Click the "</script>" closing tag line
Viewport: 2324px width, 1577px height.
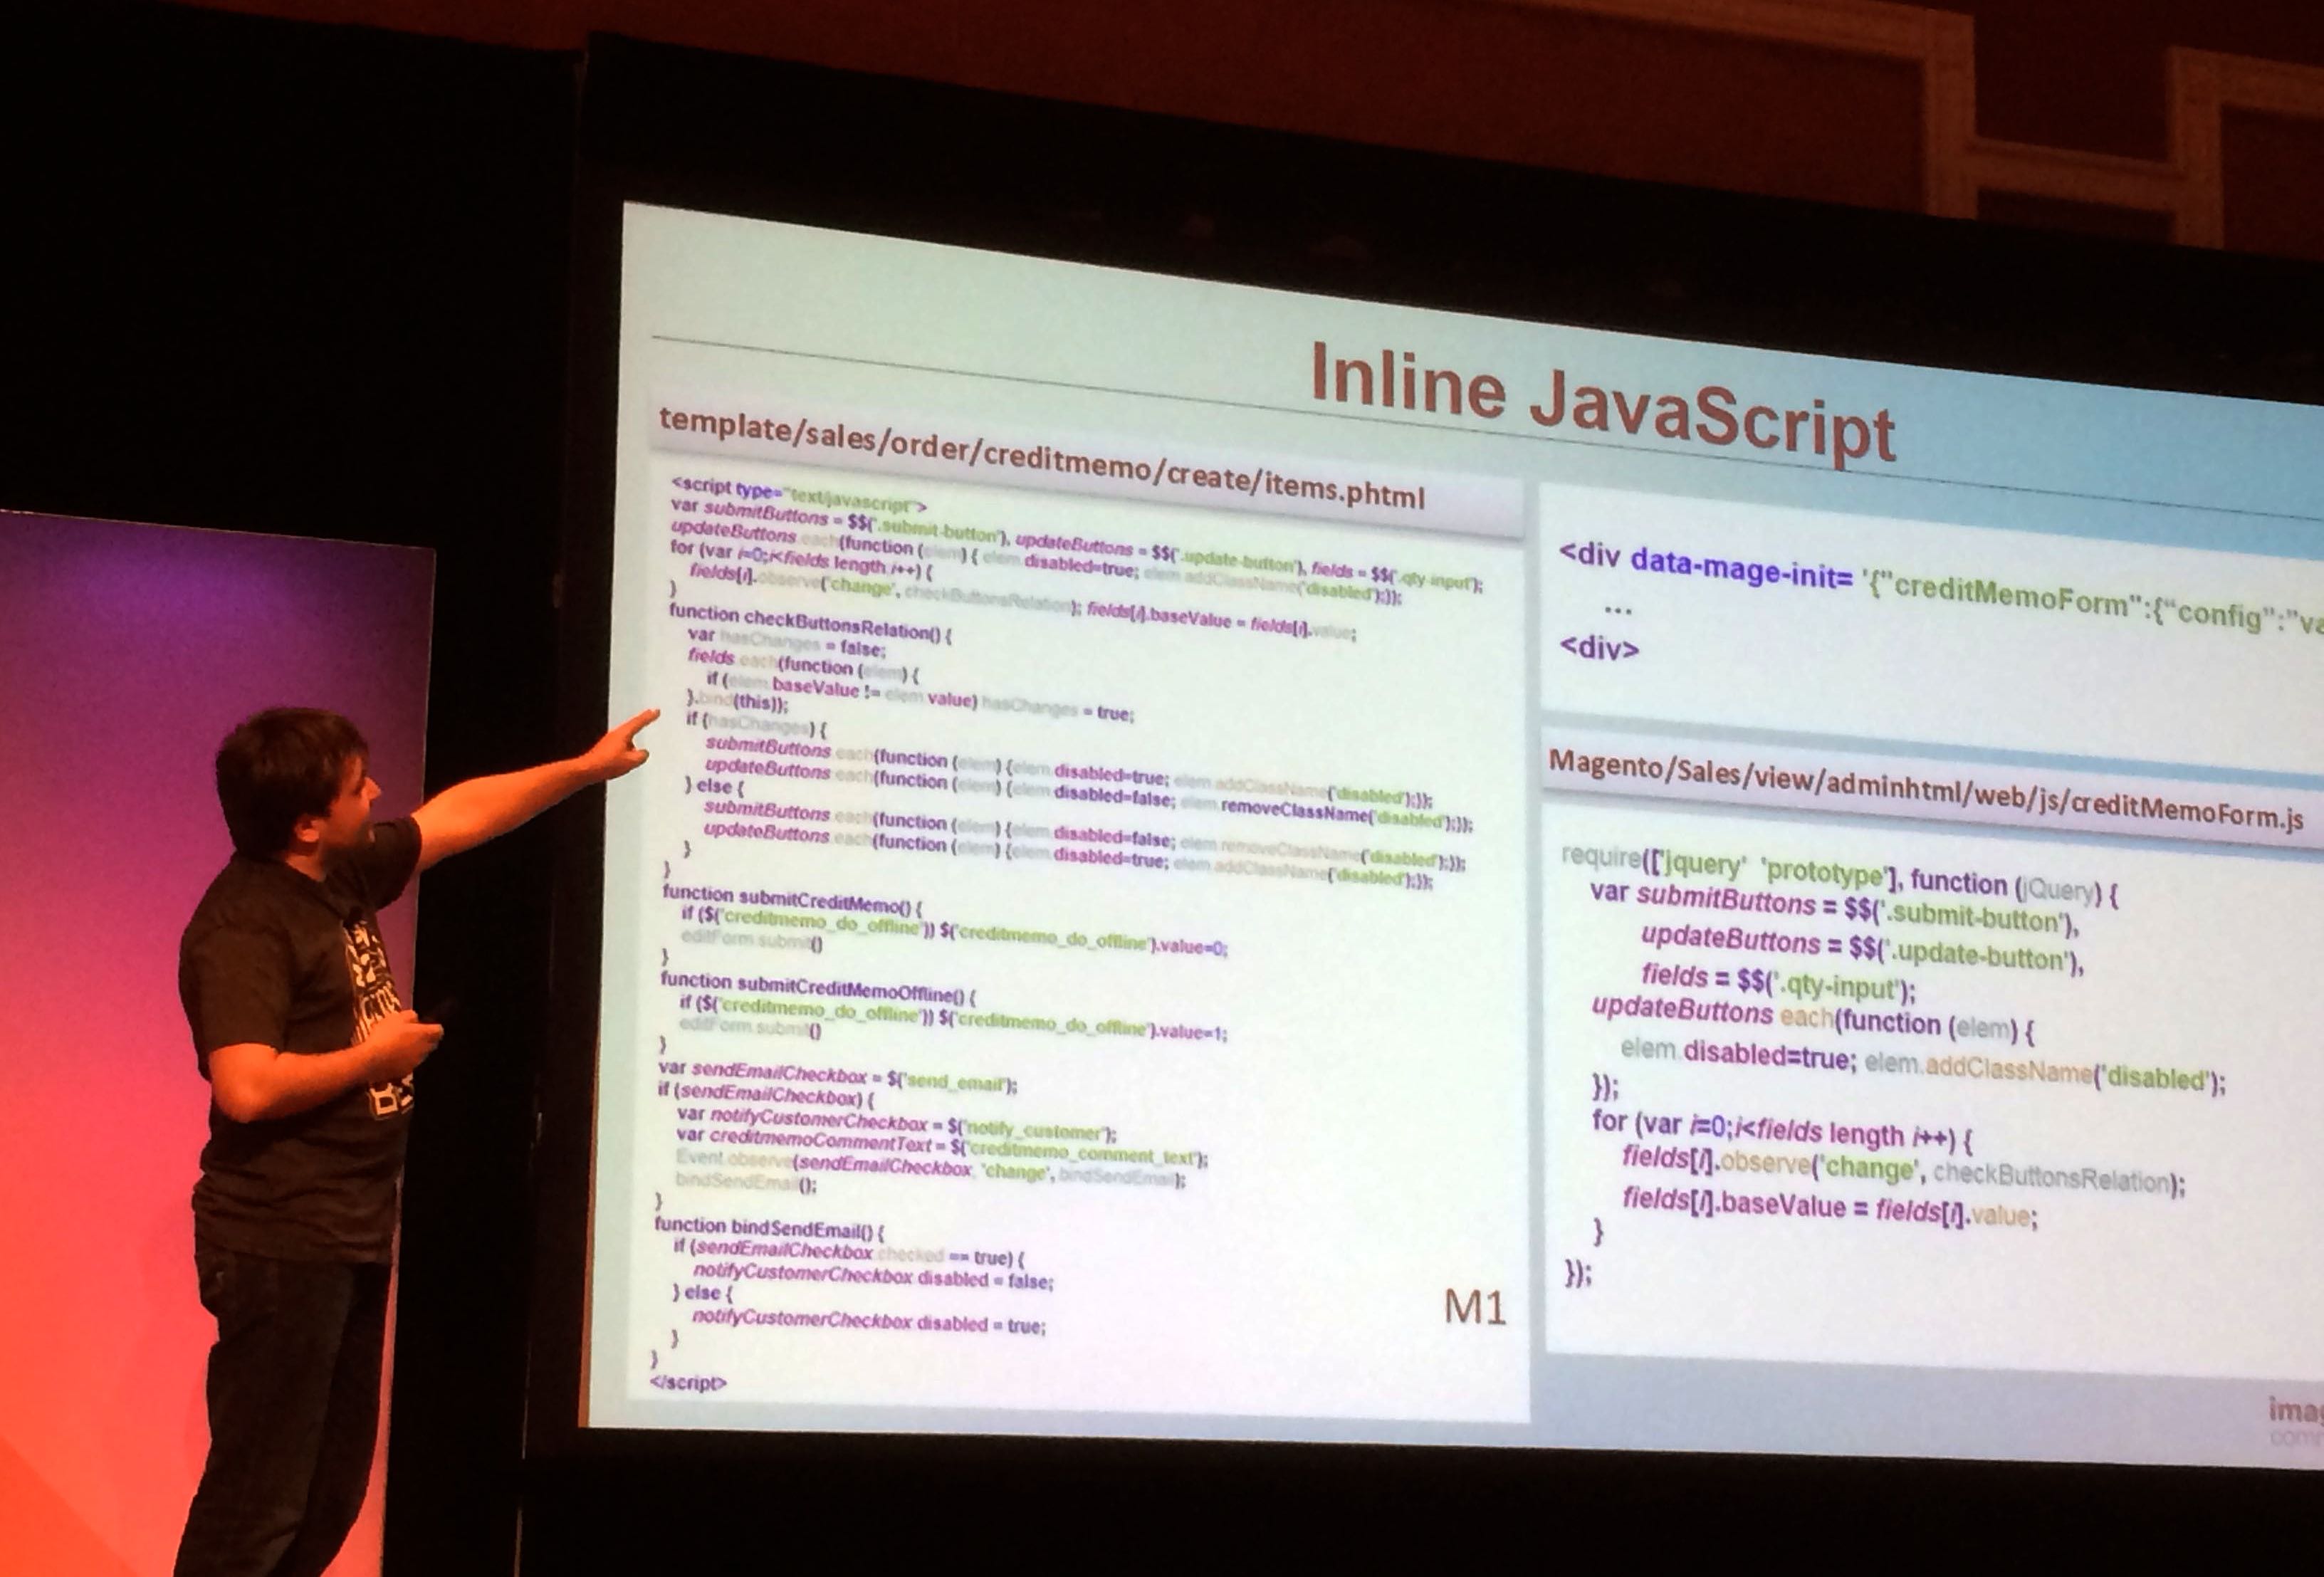click(x=688, y=1382)
